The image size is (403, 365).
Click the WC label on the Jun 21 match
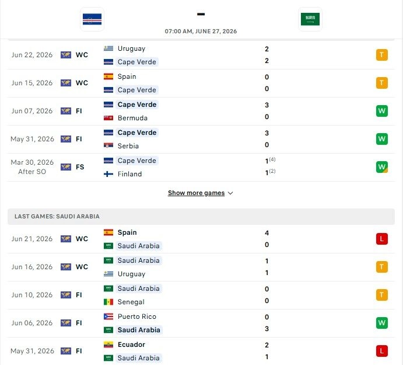pyautogui.click(x=82, y=239)
